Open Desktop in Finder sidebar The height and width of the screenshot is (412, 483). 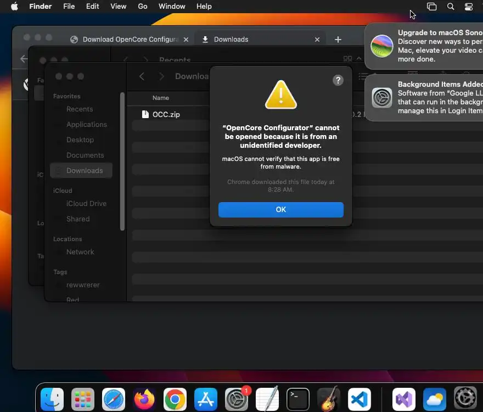point(80,140)
